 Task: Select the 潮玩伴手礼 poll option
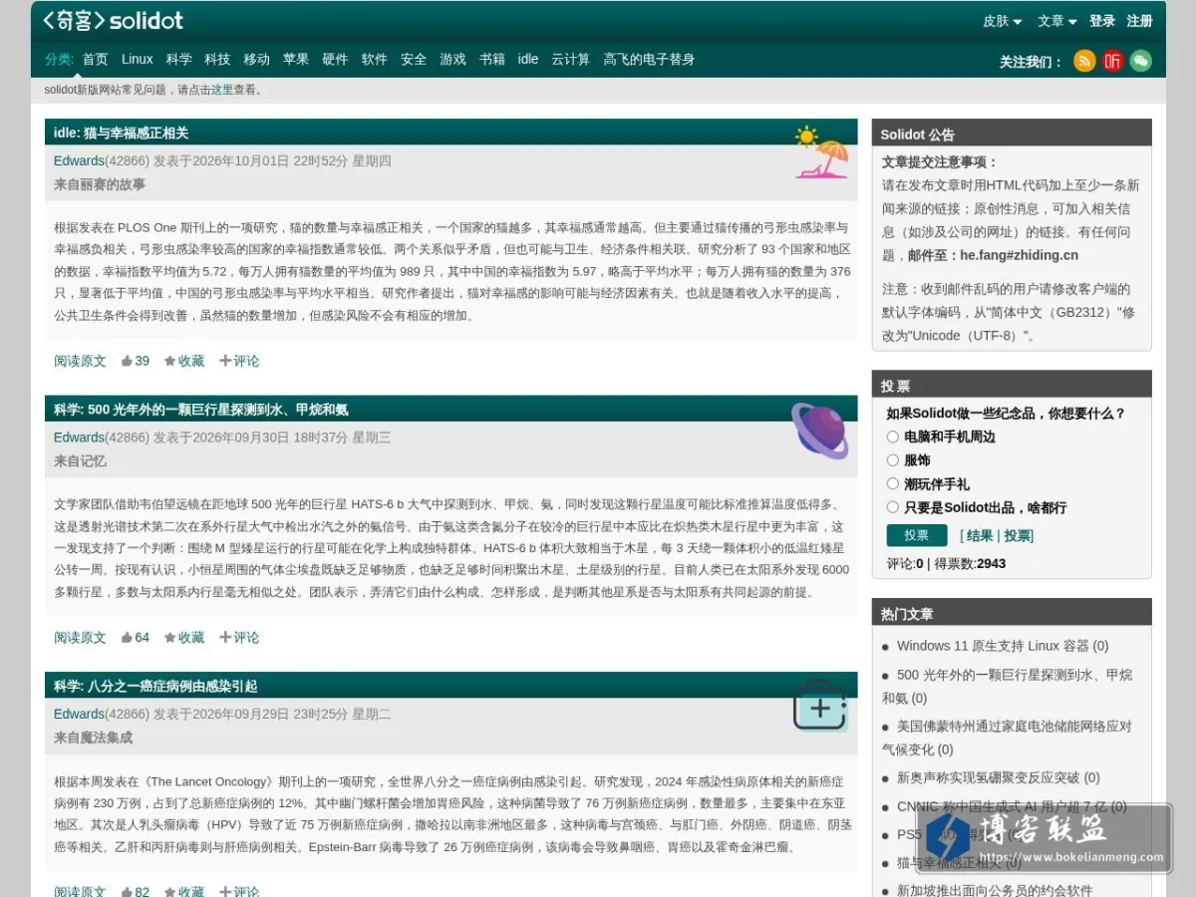893,483
